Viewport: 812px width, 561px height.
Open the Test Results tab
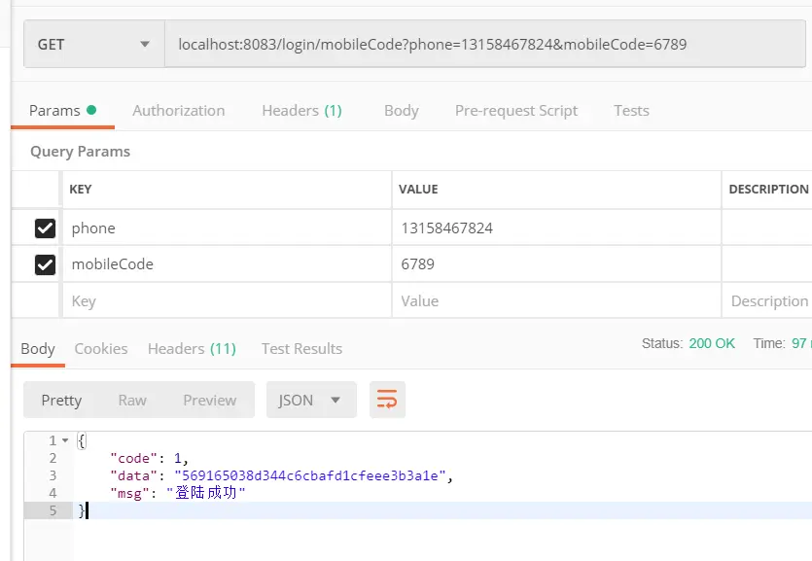pyautogui.click(x=301, y=348)
